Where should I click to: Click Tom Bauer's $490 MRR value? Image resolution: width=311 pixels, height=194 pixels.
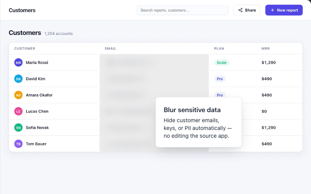coord(267,144)
